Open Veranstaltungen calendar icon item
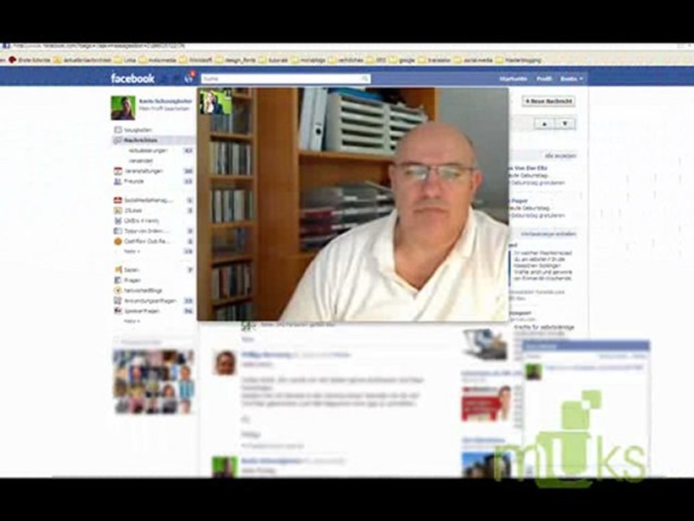The height and width of the screenshot is (521, 694). click(x=139, y=171)
